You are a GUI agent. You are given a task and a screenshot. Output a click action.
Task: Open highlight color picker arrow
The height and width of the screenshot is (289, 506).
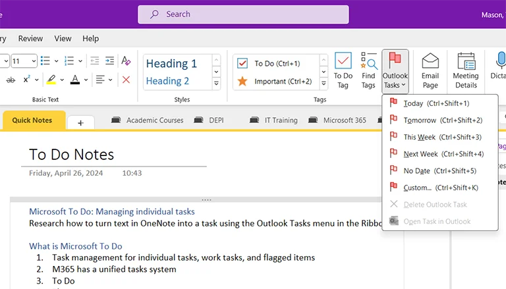pos(62,80)
